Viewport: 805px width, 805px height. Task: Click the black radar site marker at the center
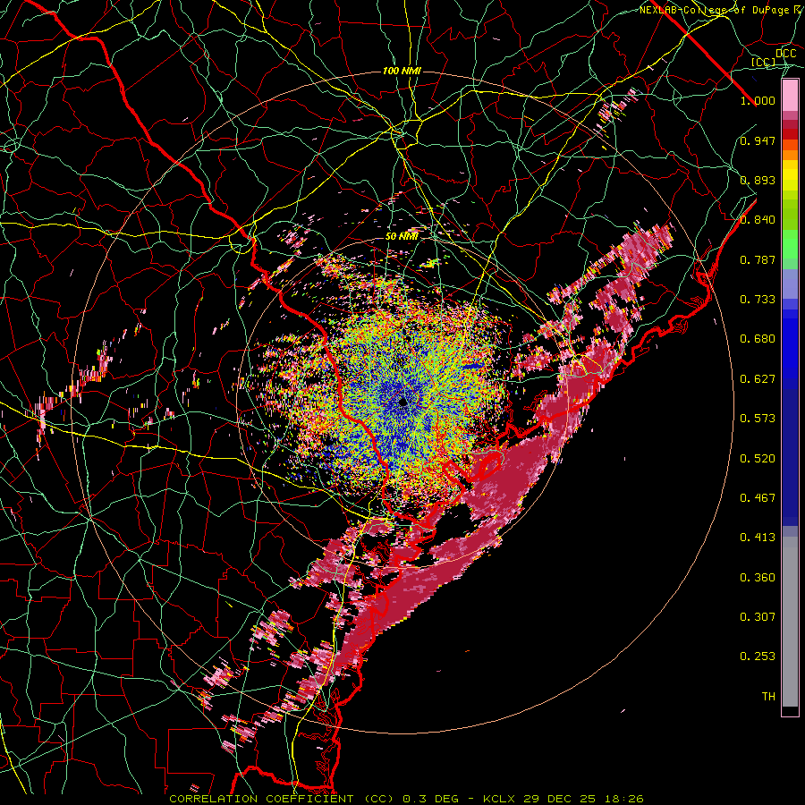coord(403,402)
